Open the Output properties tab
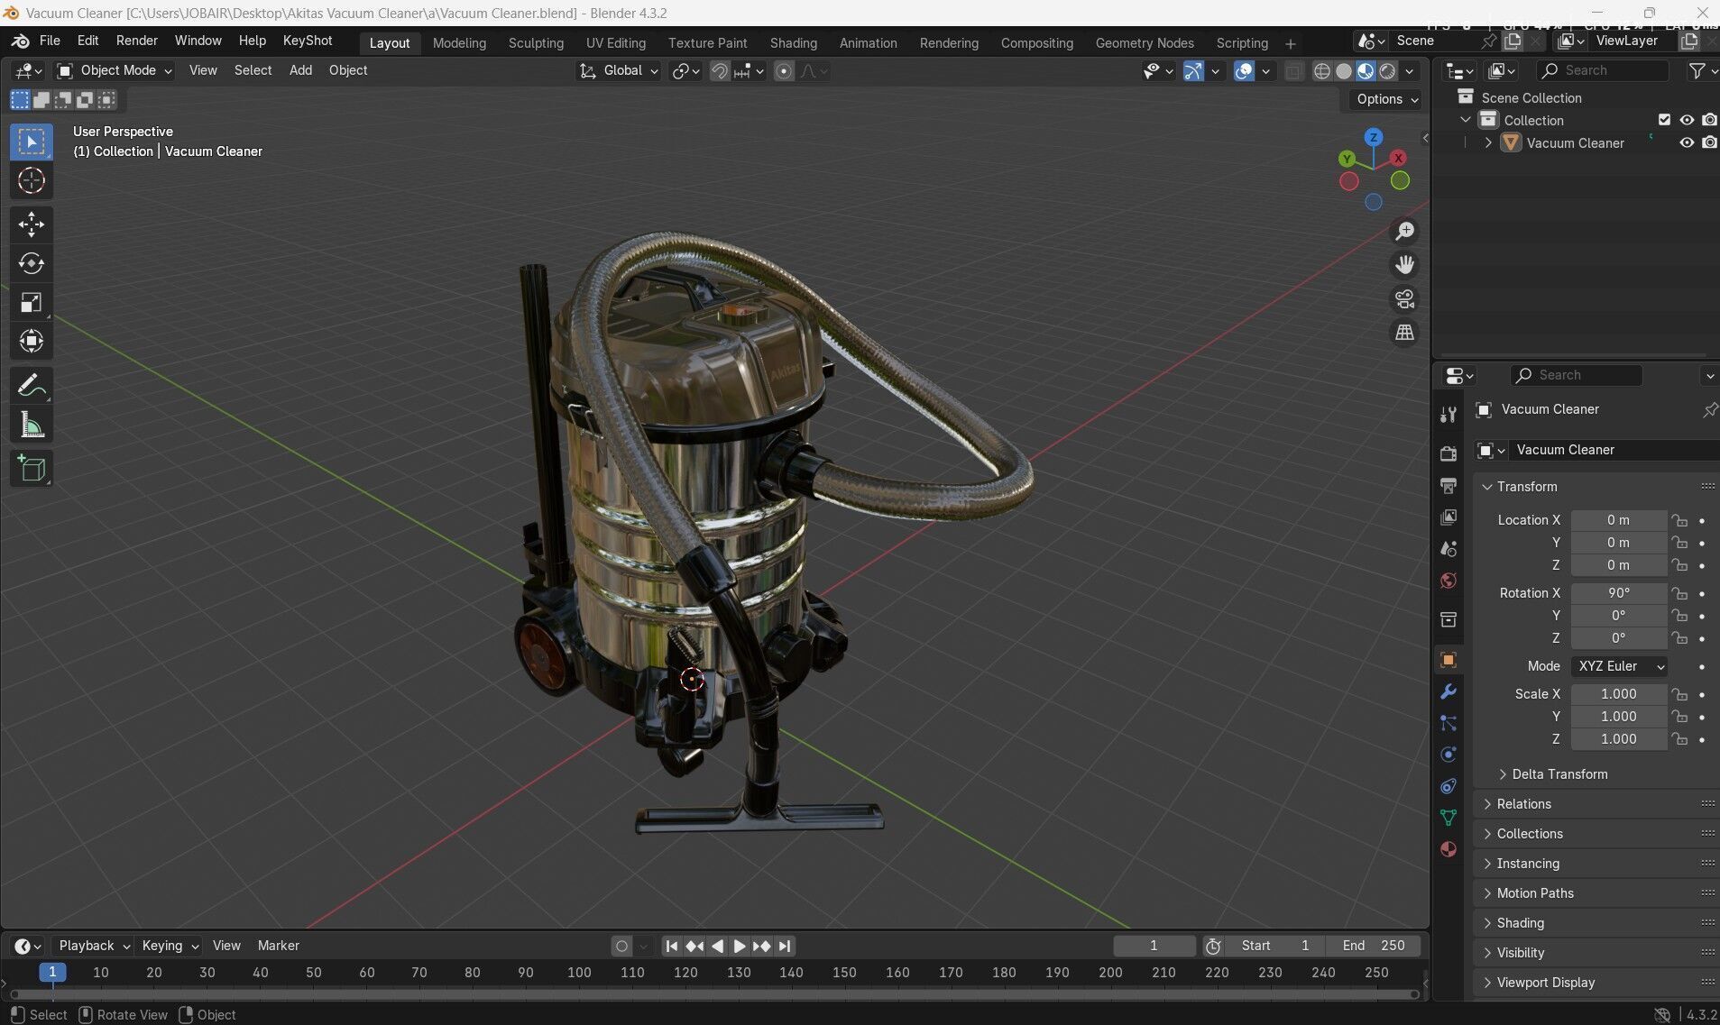Viewport: 1720px width, 1025px height. pos(1449,485)
